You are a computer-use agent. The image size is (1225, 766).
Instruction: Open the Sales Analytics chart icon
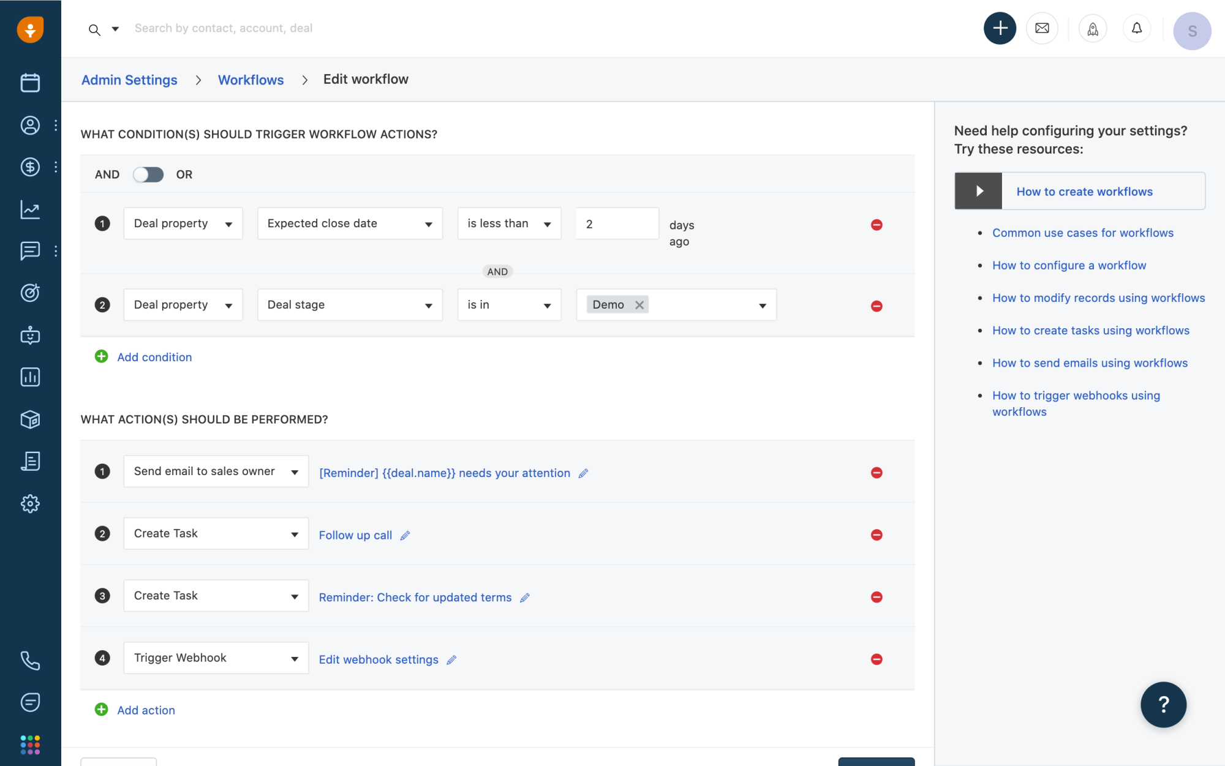[x=30, y=209]
